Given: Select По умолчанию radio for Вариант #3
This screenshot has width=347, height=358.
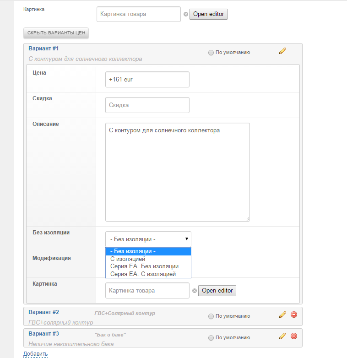Looking at the screenshot, I should pyautogui.click(x=211, y=338).
